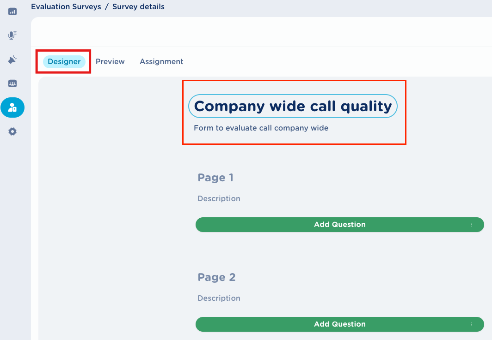This screenshot has height=340, width=492.
Task: Click the Page 1 title text
Action: click(x=215, y=178)
